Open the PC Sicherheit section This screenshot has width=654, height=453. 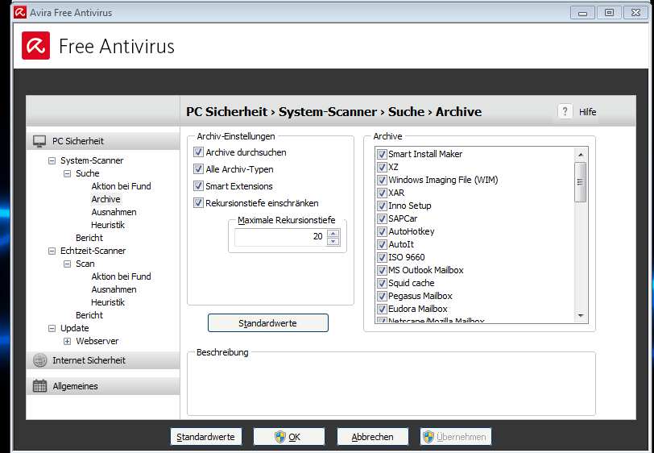[x=103, y=141]
